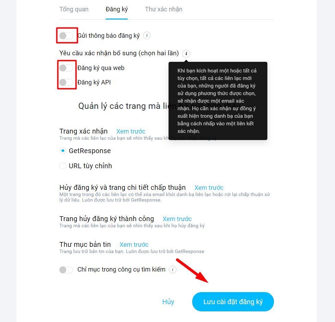Click the Quản lý các trang heading

(x=159, y=106)
